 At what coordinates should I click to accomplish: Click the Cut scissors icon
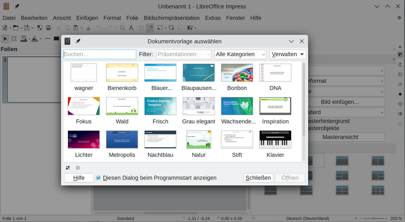(59, 28)
